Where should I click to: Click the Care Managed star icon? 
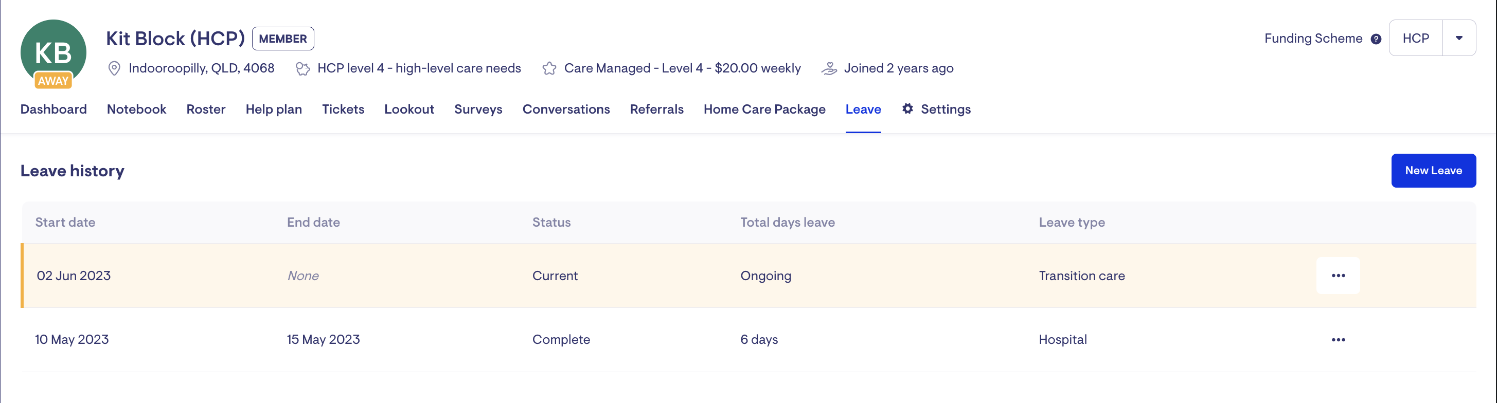click(x=549, y=68)
